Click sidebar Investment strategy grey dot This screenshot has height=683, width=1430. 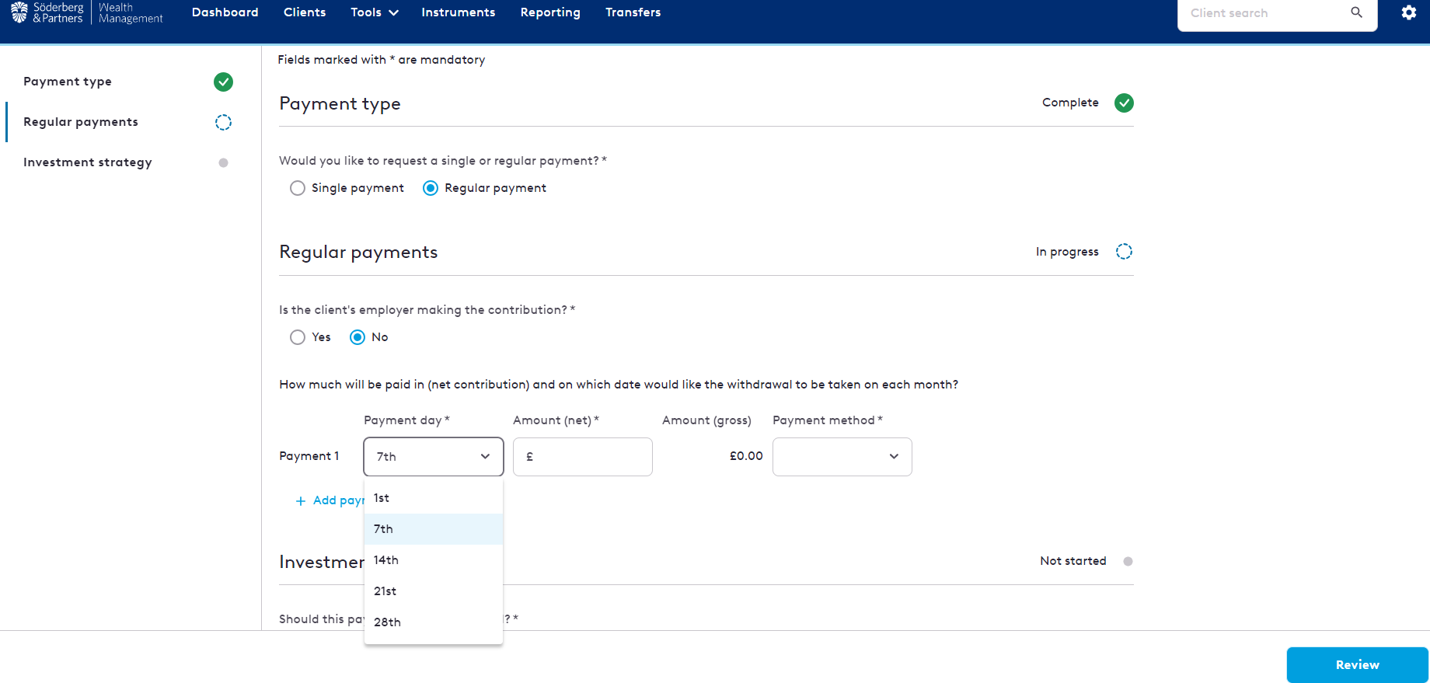(223, 162)
